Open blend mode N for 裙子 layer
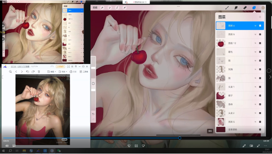Screen dimensions: 272x154 [x=255, y=96]
